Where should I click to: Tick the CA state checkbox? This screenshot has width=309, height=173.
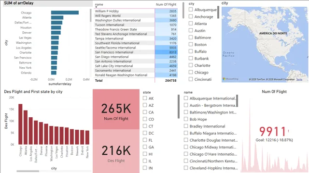click(x=145, y=112)
